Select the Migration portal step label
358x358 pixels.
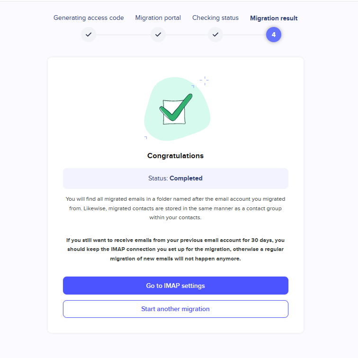pyautogui.click(x=158, y=18)
